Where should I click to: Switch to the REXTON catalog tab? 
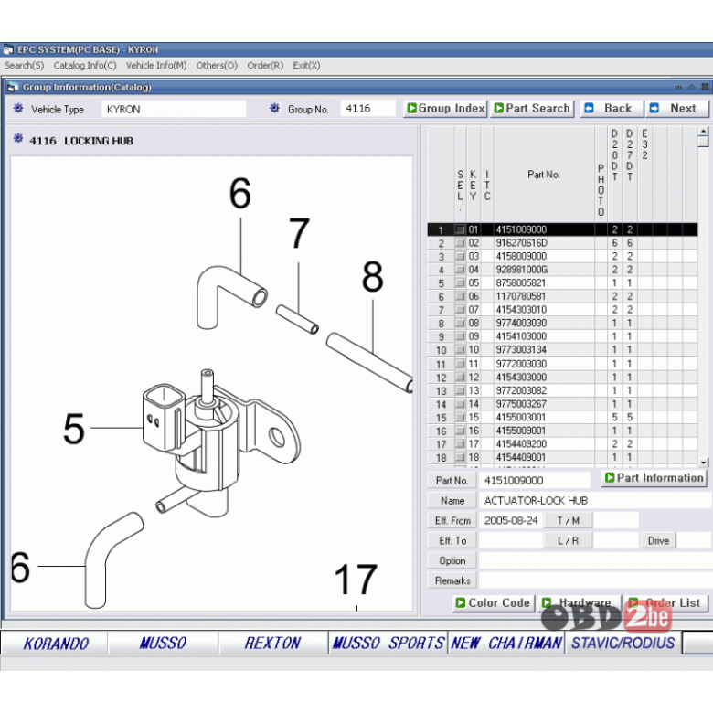272,643
